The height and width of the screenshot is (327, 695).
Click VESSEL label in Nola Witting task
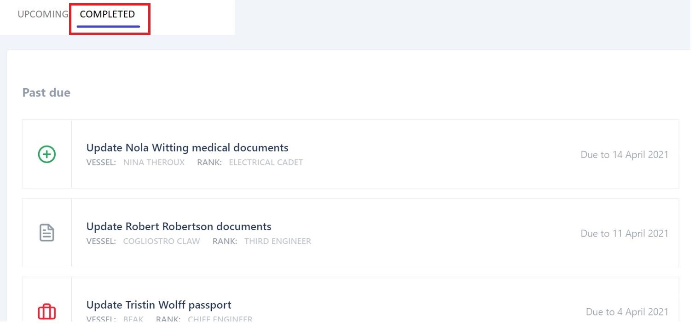point(101,162)
